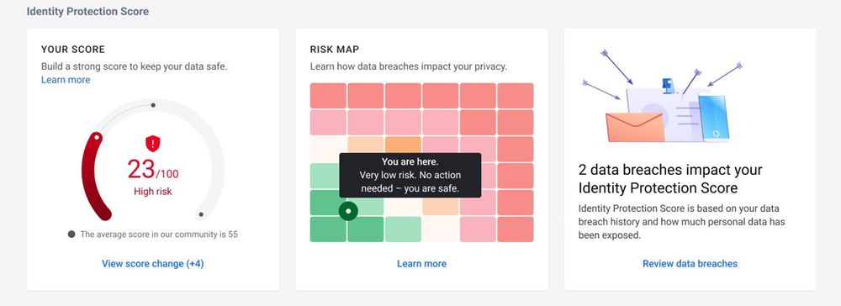
Task: Click the 23/100 score number
Action: (153, 171)
